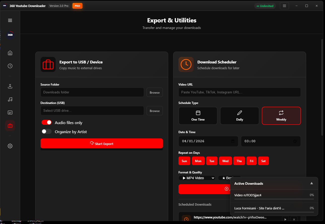Viewport: 325px width, 224px height.
Task: Open the Settings gear in sidebar
Action: click(10, 146)
